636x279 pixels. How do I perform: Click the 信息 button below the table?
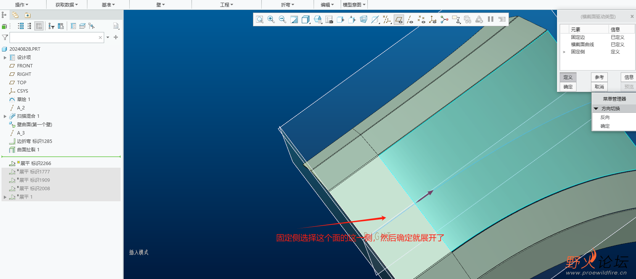[629, 77]
